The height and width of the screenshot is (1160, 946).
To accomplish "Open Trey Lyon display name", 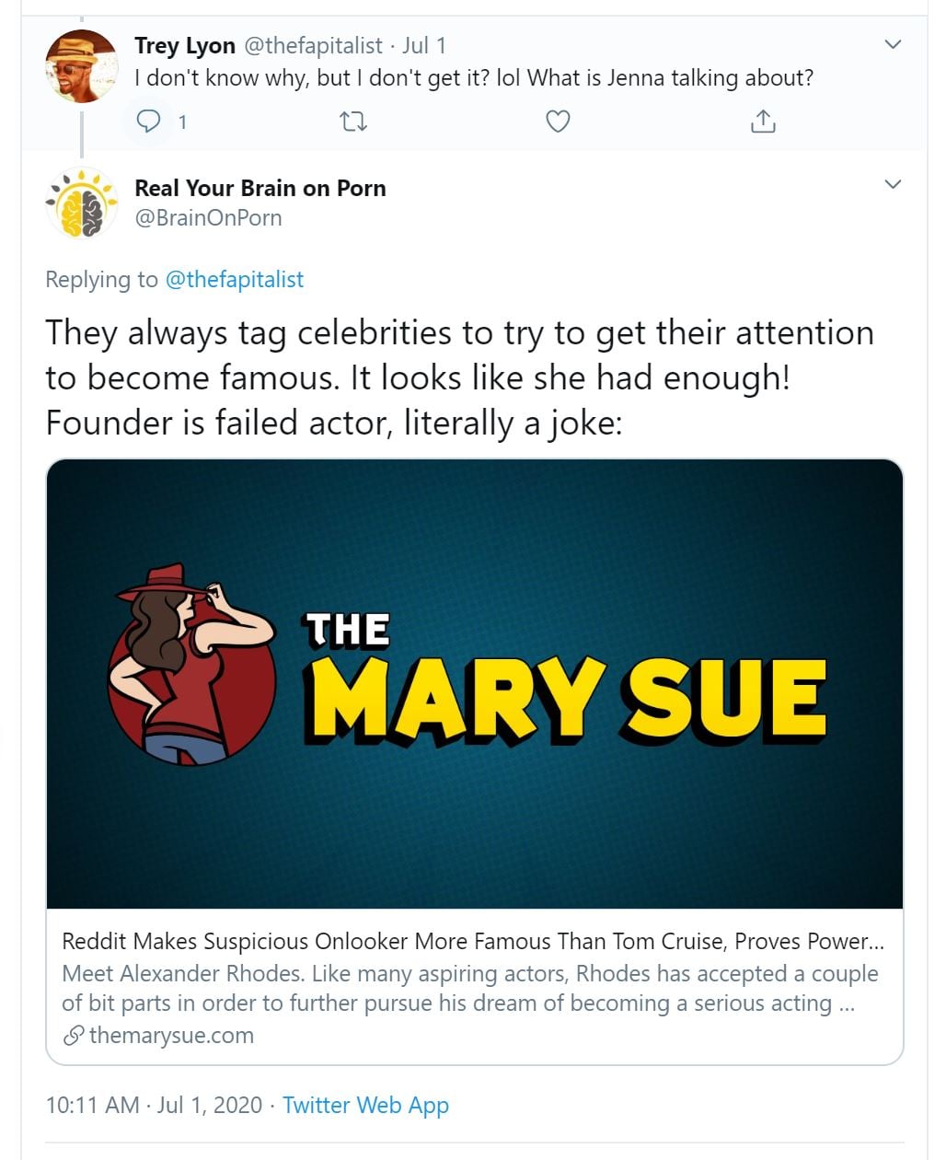I will [184, 45].
